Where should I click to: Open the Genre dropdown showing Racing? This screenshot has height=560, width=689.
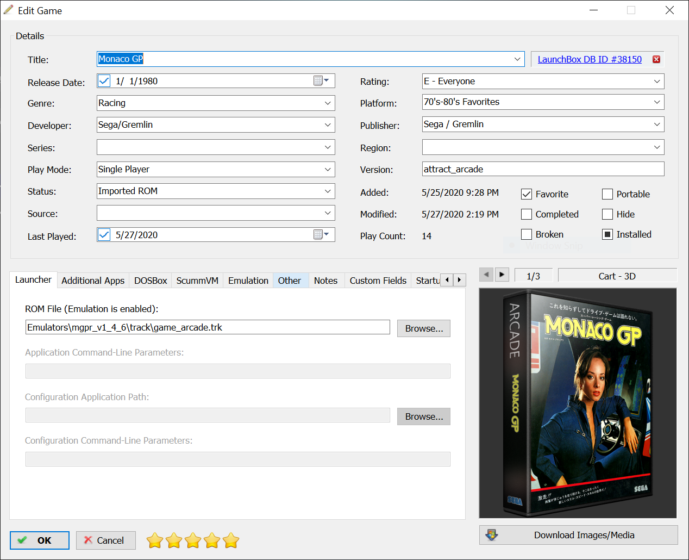pos(328,103)
